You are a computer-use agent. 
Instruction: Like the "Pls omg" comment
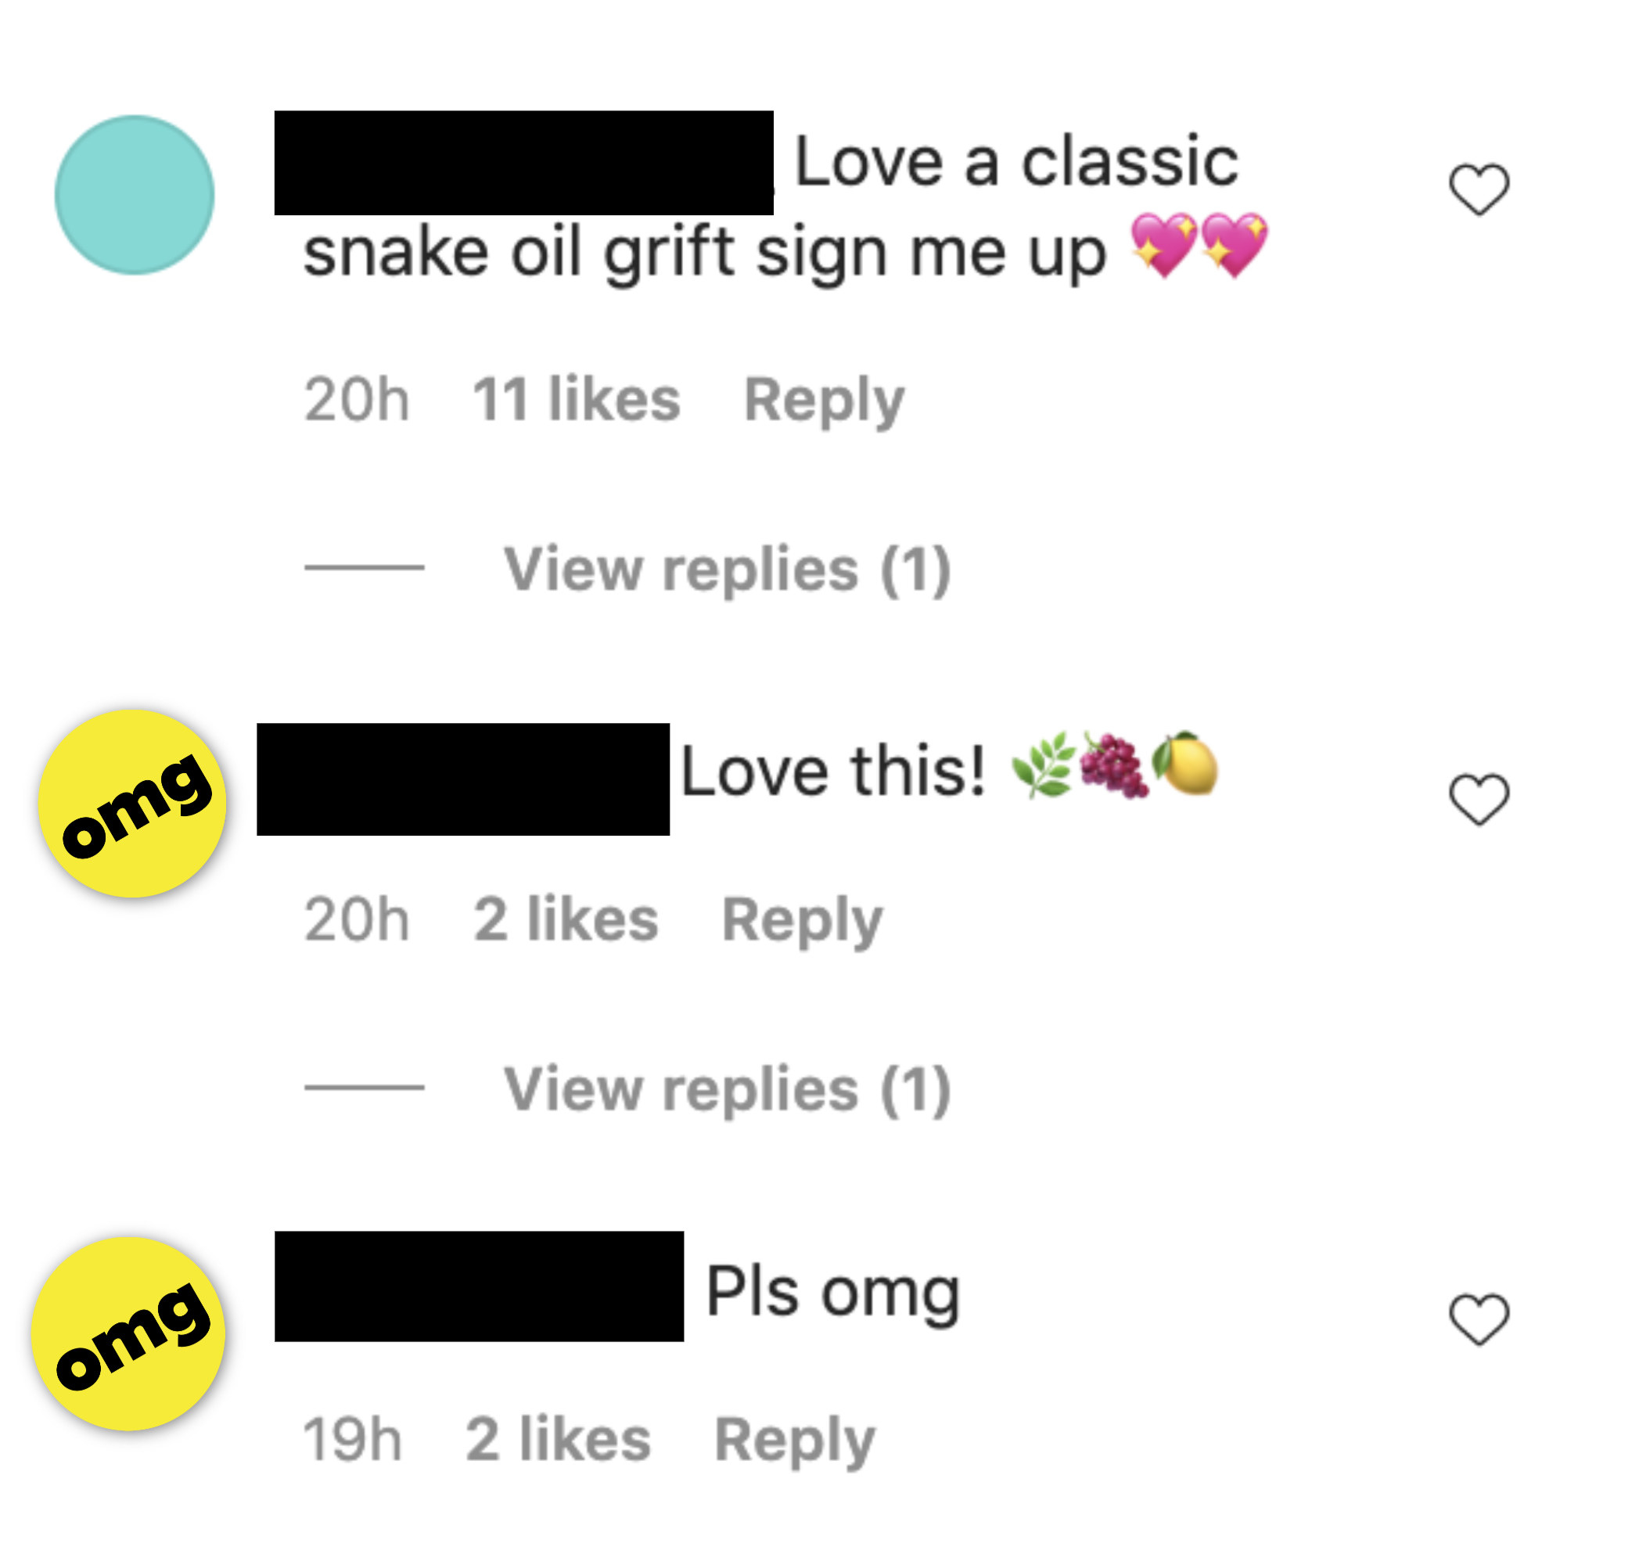pos(1478,1319)
